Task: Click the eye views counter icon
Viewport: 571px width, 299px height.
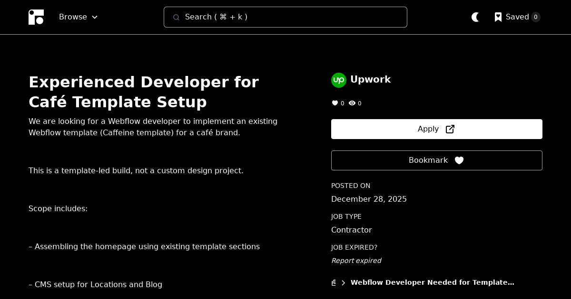Action: point(352,103)
